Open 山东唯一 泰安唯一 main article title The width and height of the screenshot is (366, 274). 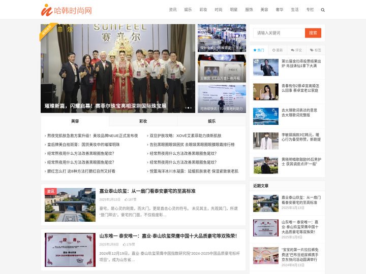pyautogui.click(x=168, y=236)
